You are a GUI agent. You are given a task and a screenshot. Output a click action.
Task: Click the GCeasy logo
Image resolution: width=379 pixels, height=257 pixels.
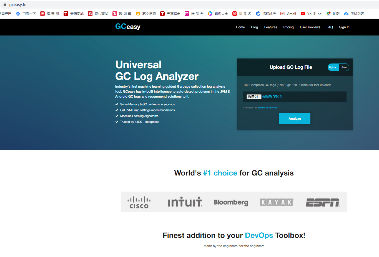pos(128,27)
